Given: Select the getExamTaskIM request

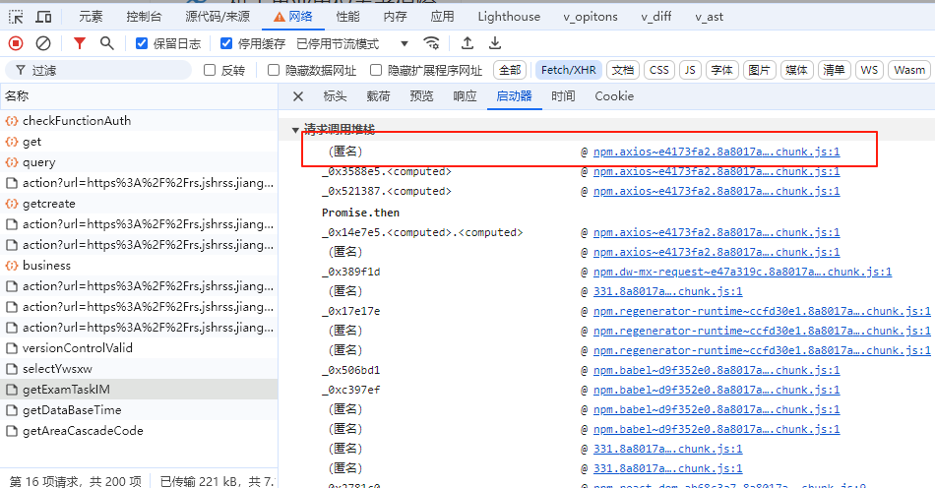Looking at the screenshot, I should 139,390.
